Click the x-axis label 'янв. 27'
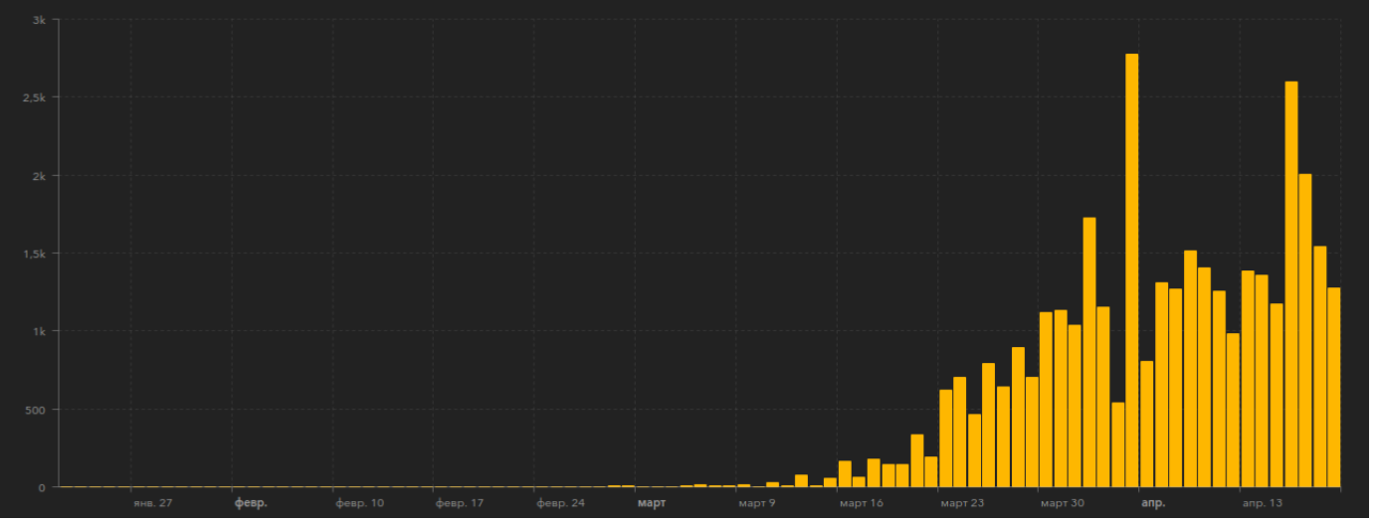This screenshot has width=1373, height=524. 152,503
